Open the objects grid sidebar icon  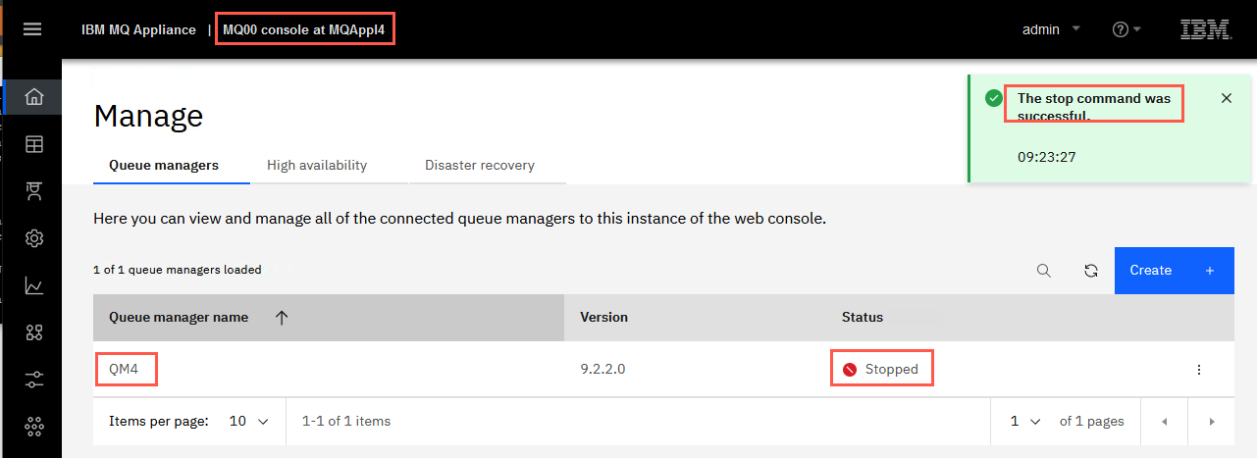34,332
